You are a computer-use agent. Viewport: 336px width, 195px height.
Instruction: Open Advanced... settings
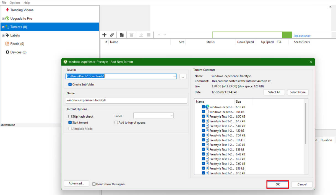click(76, 183)
